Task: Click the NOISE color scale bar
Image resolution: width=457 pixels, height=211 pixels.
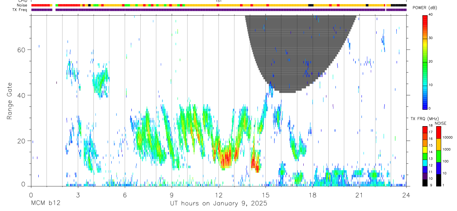Action: point(438,156)
